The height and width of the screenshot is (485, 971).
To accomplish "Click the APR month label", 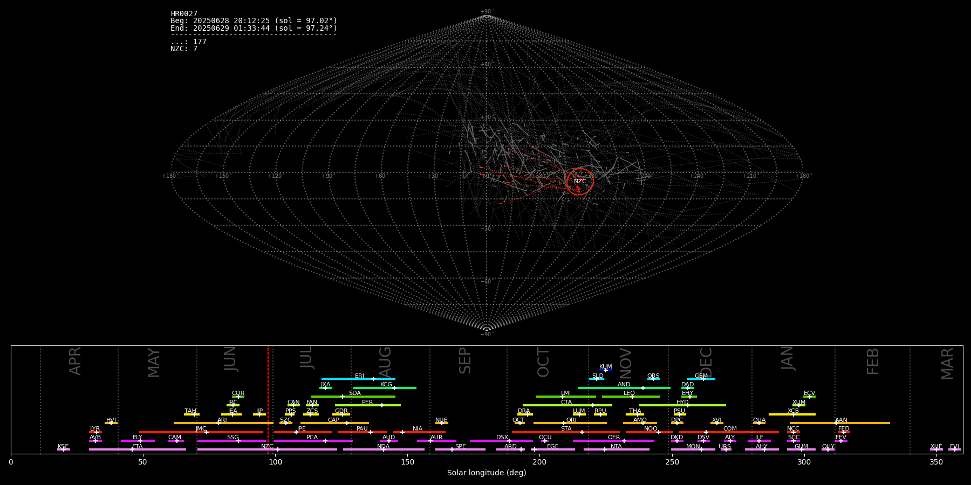I will pyautogui.click(x=76, y=361).
